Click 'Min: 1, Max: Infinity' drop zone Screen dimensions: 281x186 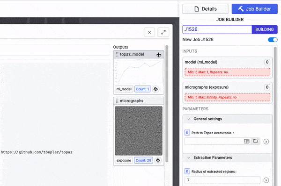point(227,97)
